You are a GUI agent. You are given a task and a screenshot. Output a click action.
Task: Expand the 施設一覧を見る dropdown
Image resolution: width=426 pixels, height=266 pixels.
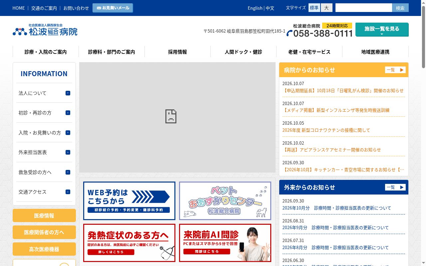pyautogui.click(x=382, y=30)
